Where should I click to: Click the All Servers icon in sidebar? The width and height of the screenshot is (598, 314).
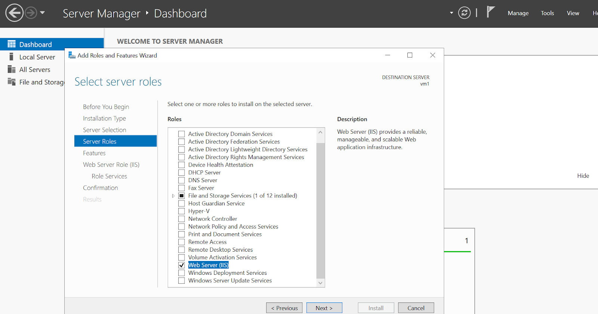tap(12, 69)
